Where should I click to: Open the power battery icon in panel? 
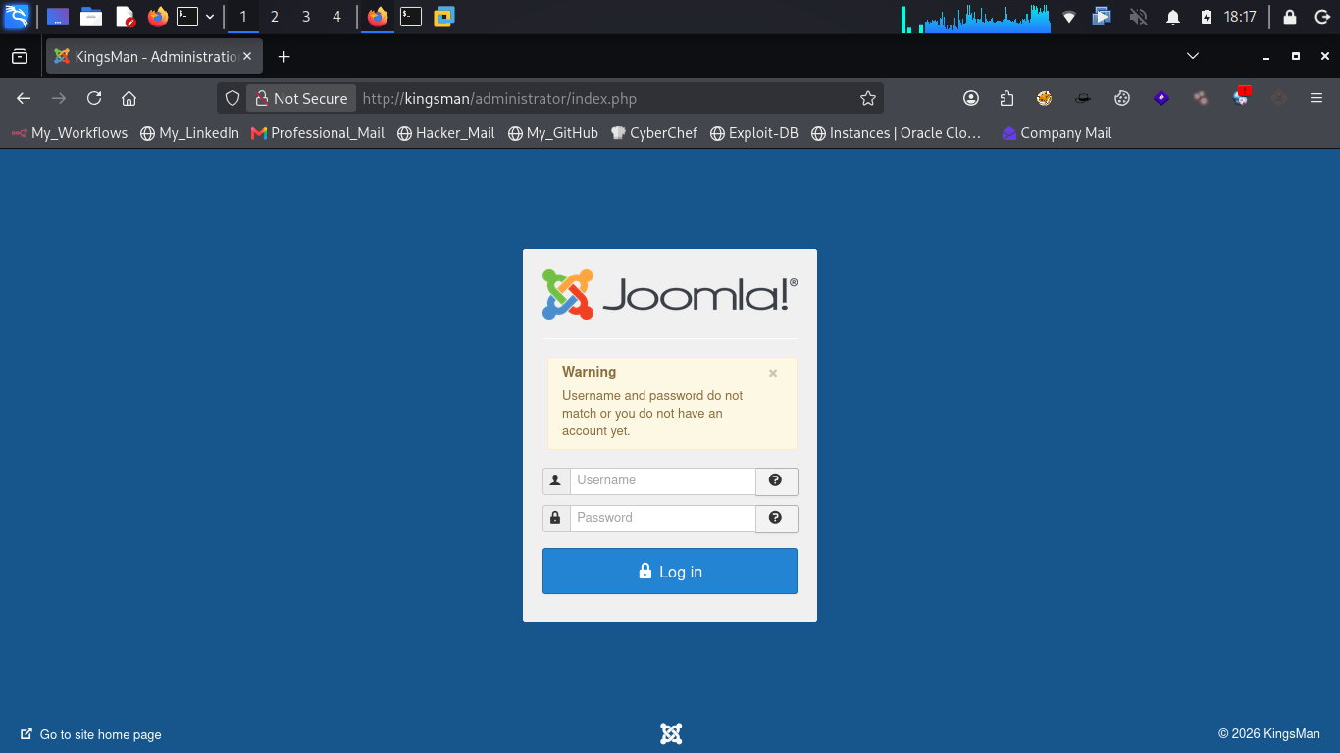tap(1206, 17)
